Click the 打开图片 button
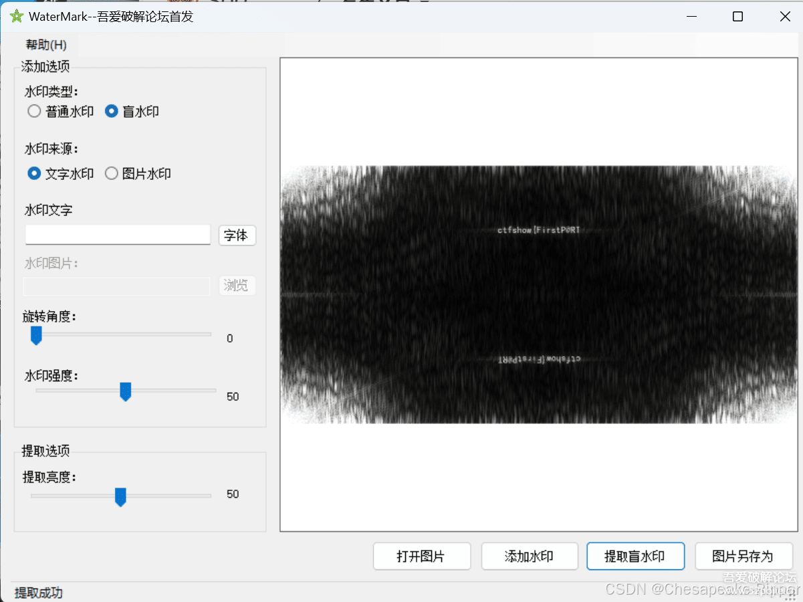Screen dimensions: 803x602 click(x=422, y=557)
